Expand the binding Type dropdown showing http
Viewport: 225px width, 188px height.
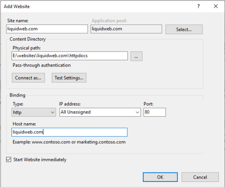(33, 112)
